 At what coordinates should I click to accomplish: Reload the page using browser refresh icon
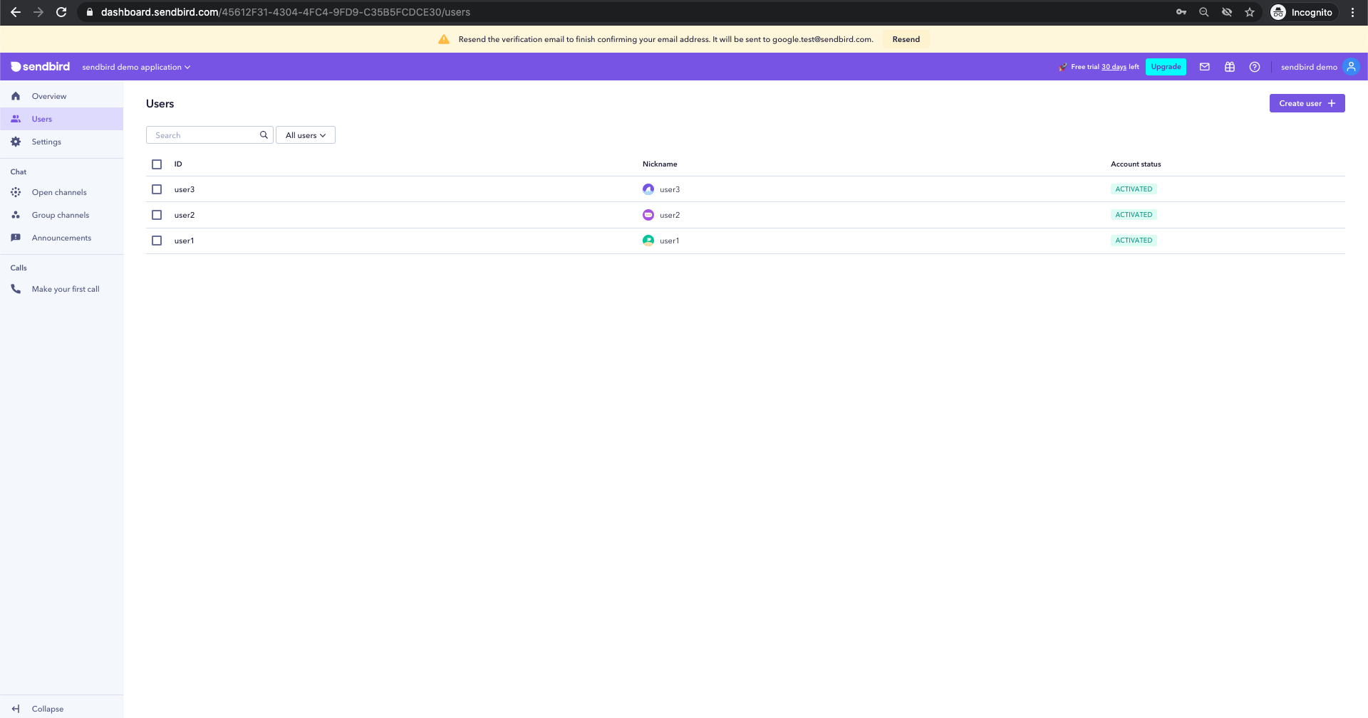(61, 12)
